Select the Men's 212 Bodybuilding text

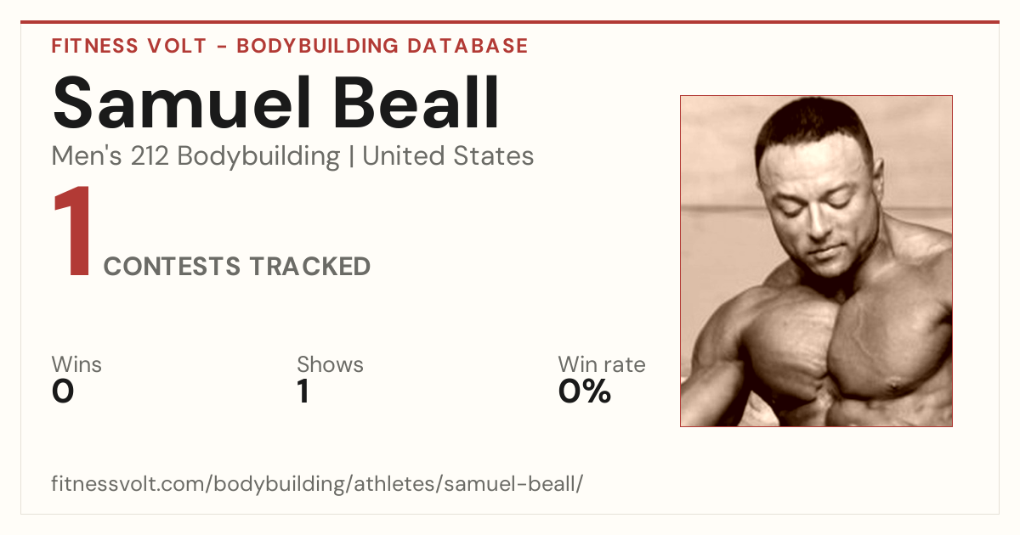pyautogui.click(x=195, y=156)
